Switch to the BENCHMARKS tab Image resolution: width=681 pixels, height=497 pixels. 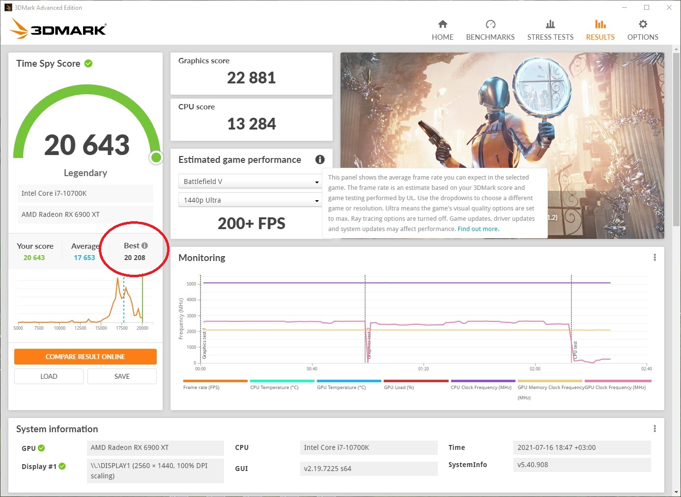tap(490, 30)
